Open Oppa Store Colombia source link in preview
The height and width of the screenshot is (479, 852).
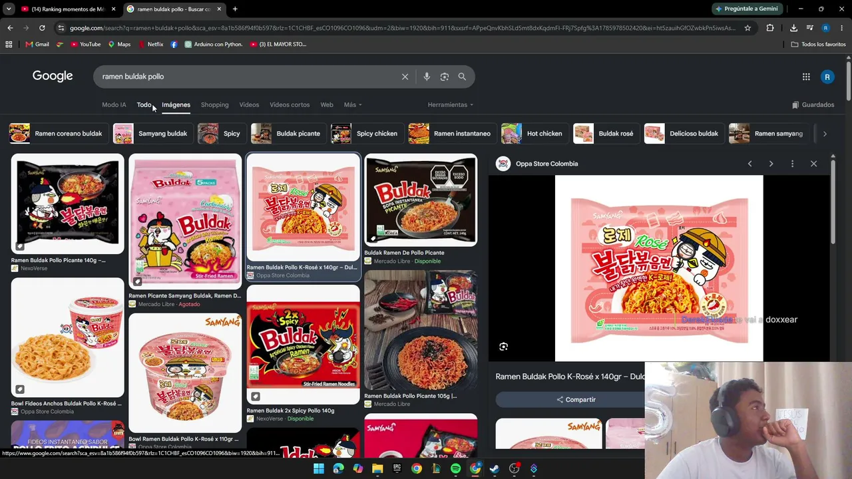click(x=546, y=164)
